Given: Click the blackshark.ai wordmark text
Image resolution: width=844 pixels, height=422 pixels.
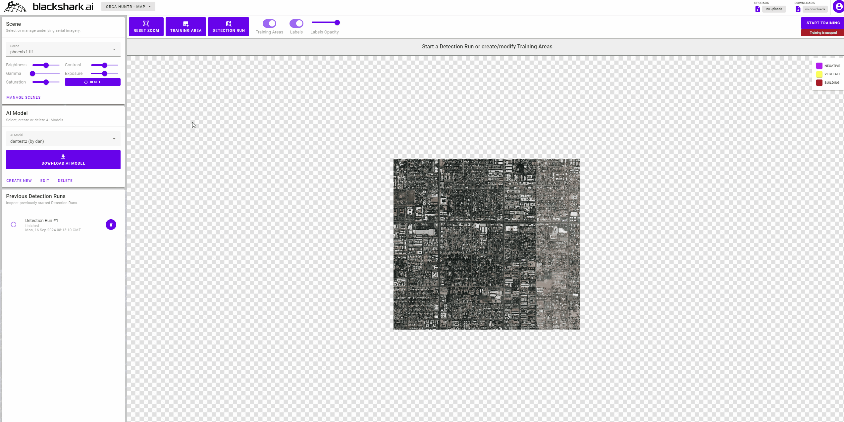Looking at the screenshot, I should (x=63, y=7).
